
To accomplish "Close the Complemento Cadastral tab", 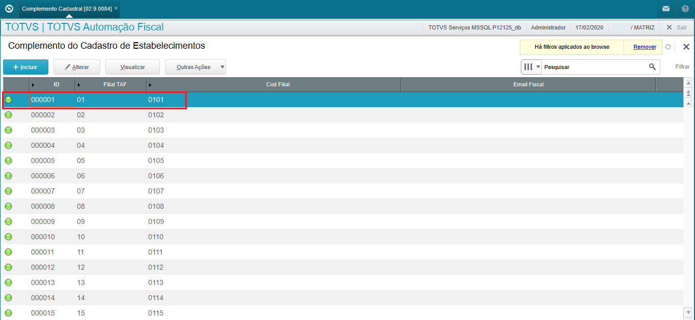I will point(116,9).
